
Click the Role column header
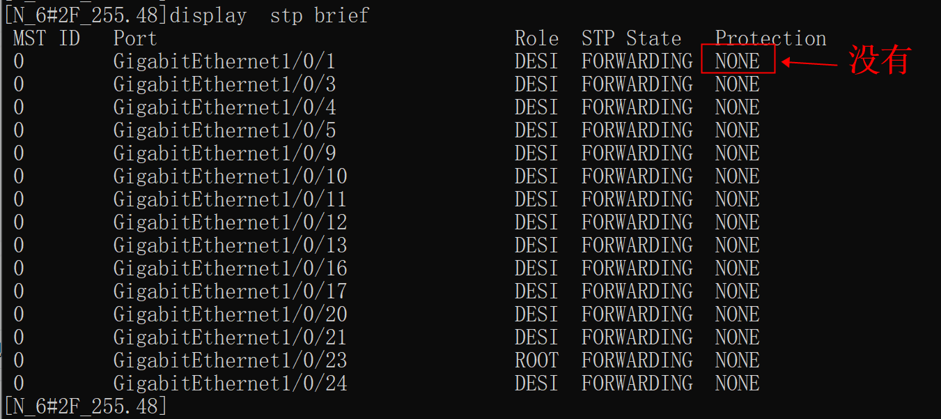tap(536, 38)
